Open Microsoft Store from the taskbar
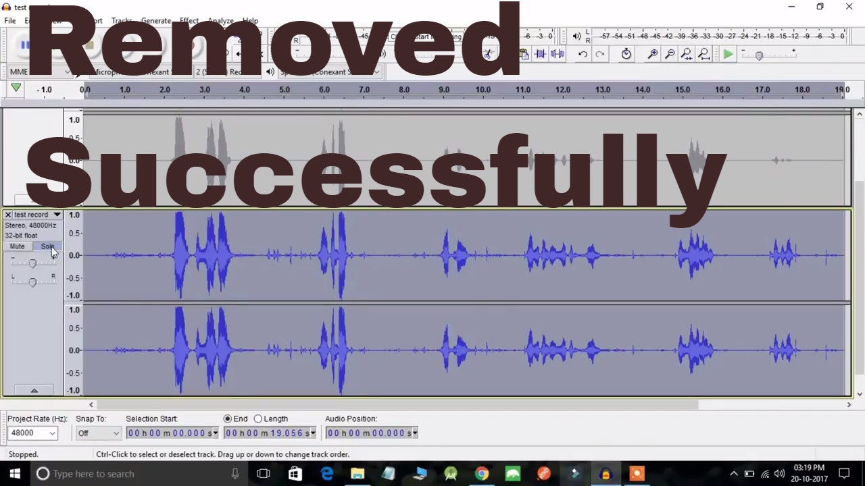 pos(295,474)
